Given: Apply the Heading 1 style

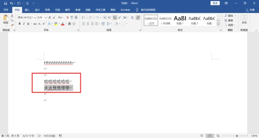Looking at the screenshot, I should tap(180, 20).
